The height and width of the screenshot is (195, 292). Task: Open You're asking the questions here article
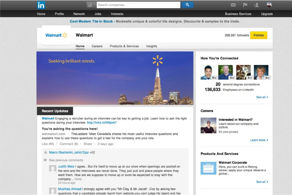click(70, 129)
